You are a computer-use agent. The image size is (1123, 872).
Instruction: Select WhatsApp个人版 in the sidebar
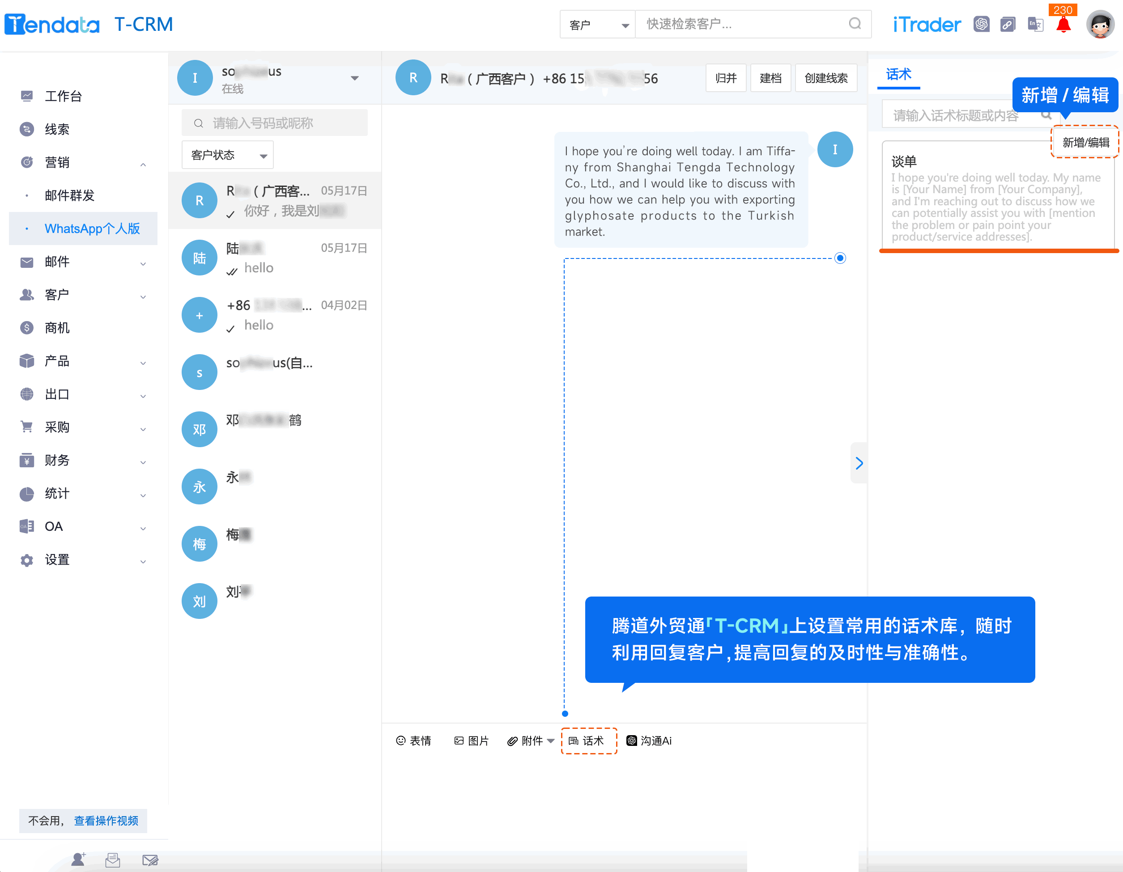[x=92, y=229]
